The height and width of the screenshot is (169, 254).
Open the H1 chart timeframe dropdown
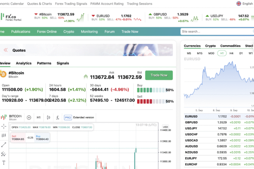click(x=39, y=117)
